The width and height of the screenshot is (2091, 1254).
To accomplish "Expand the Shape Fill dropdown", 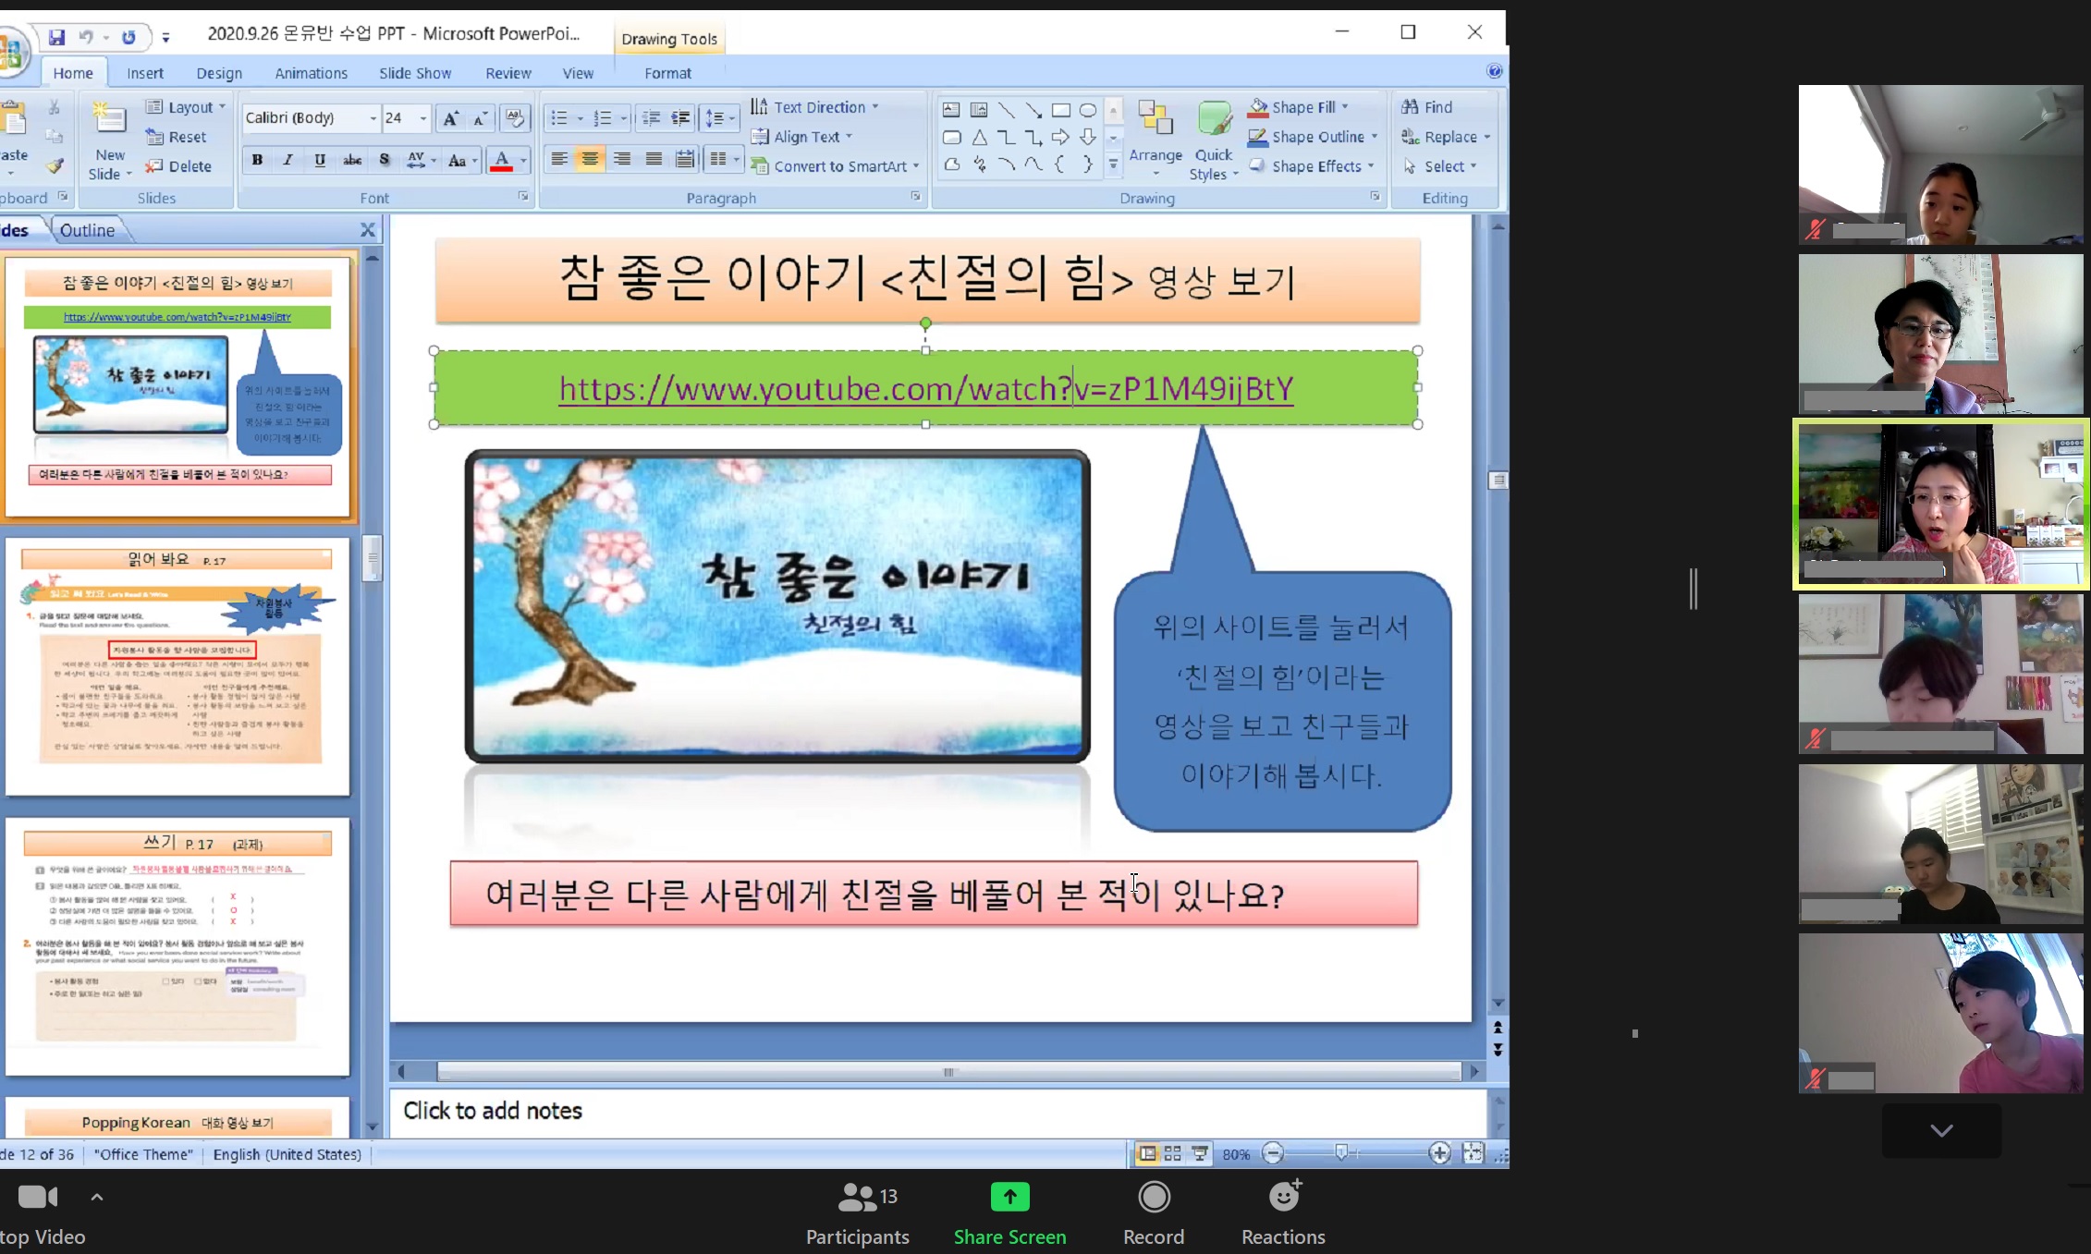I will pos(1346,107).
